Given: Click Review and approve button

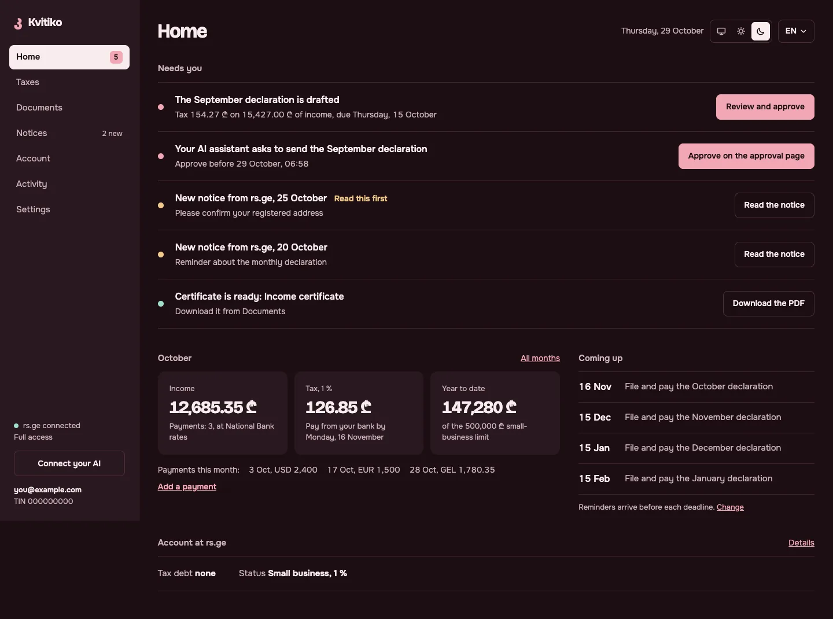Looking at the screenshot, I should [765, 107].
